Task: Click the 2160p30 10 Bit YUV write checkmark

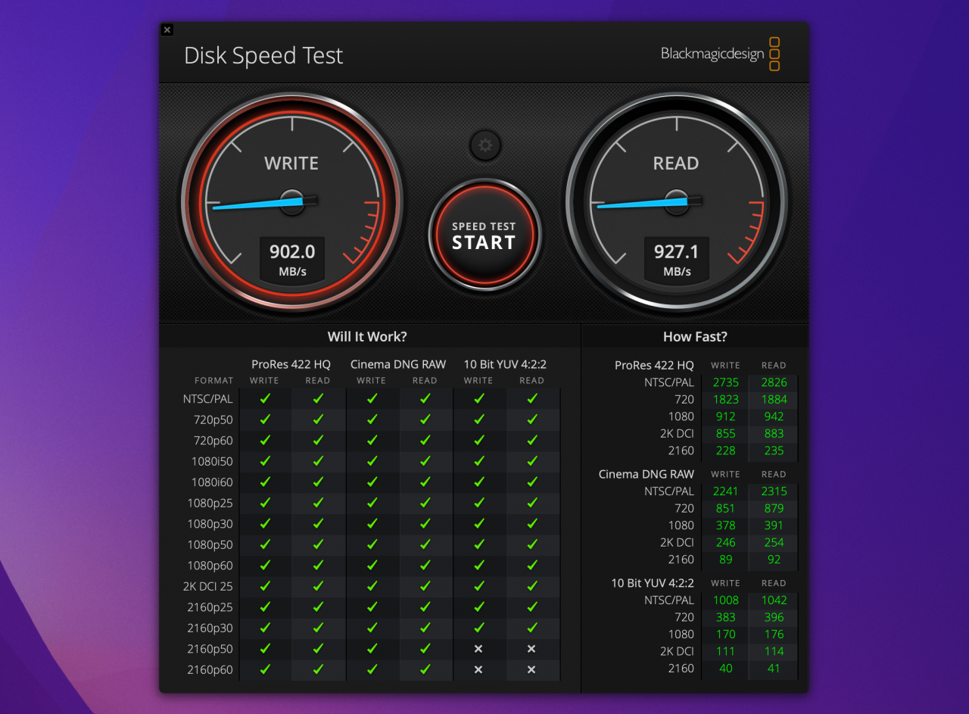Action: coord(478,628)
